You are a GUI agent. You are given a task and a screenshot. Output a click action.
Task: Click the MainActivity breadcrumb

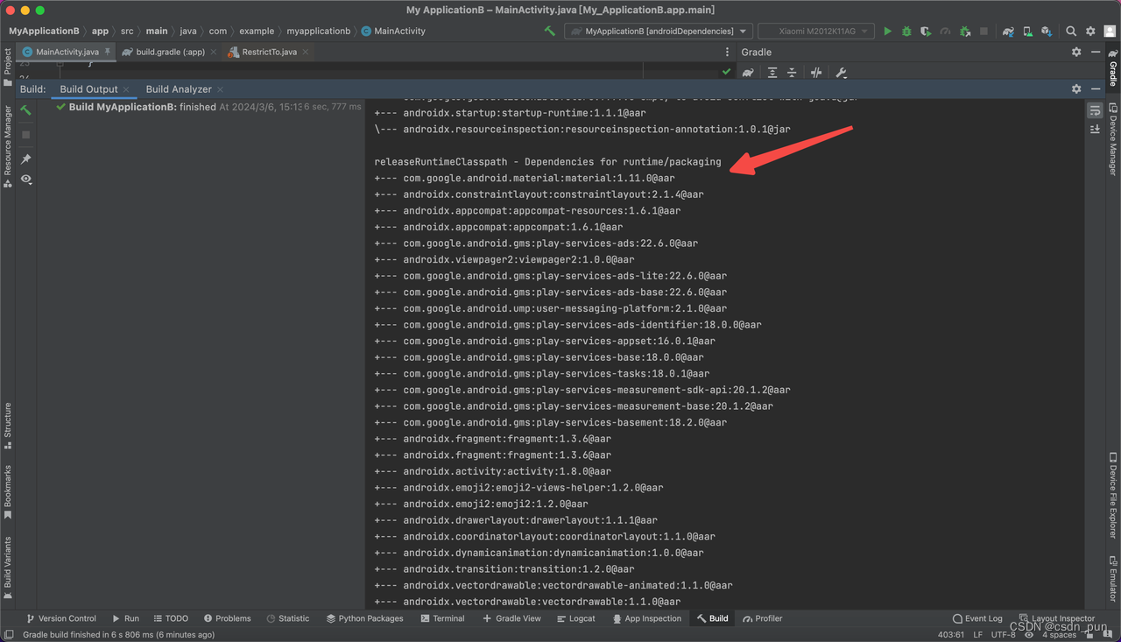pos(393,31)
